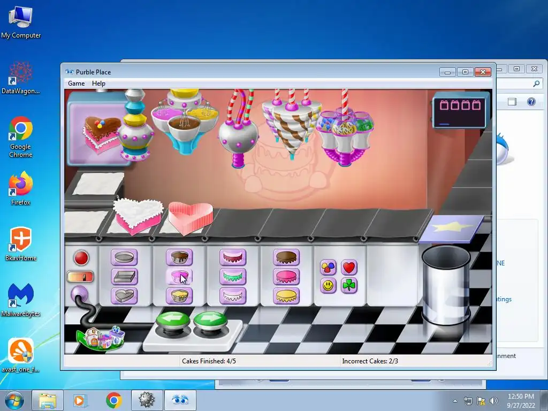Move conveyor right with green arrow button
Screen dimensions: 548x411
[210, 321]
